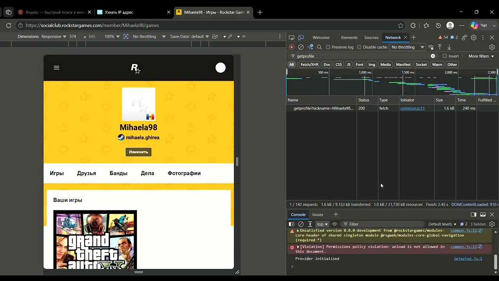Toggle the device emulation icon
The image size is (499, 281).
pos(301,37)
